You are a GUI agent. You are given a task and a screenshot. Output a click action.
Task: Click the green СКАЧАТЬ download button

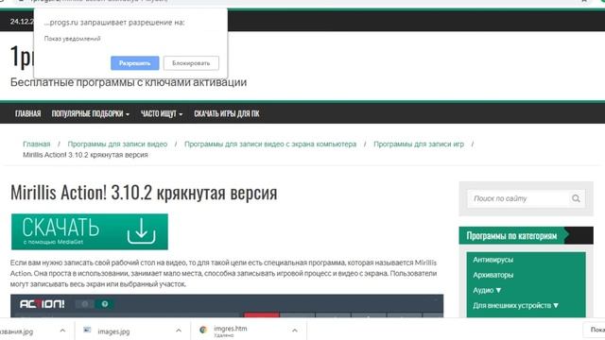point(90,231)
